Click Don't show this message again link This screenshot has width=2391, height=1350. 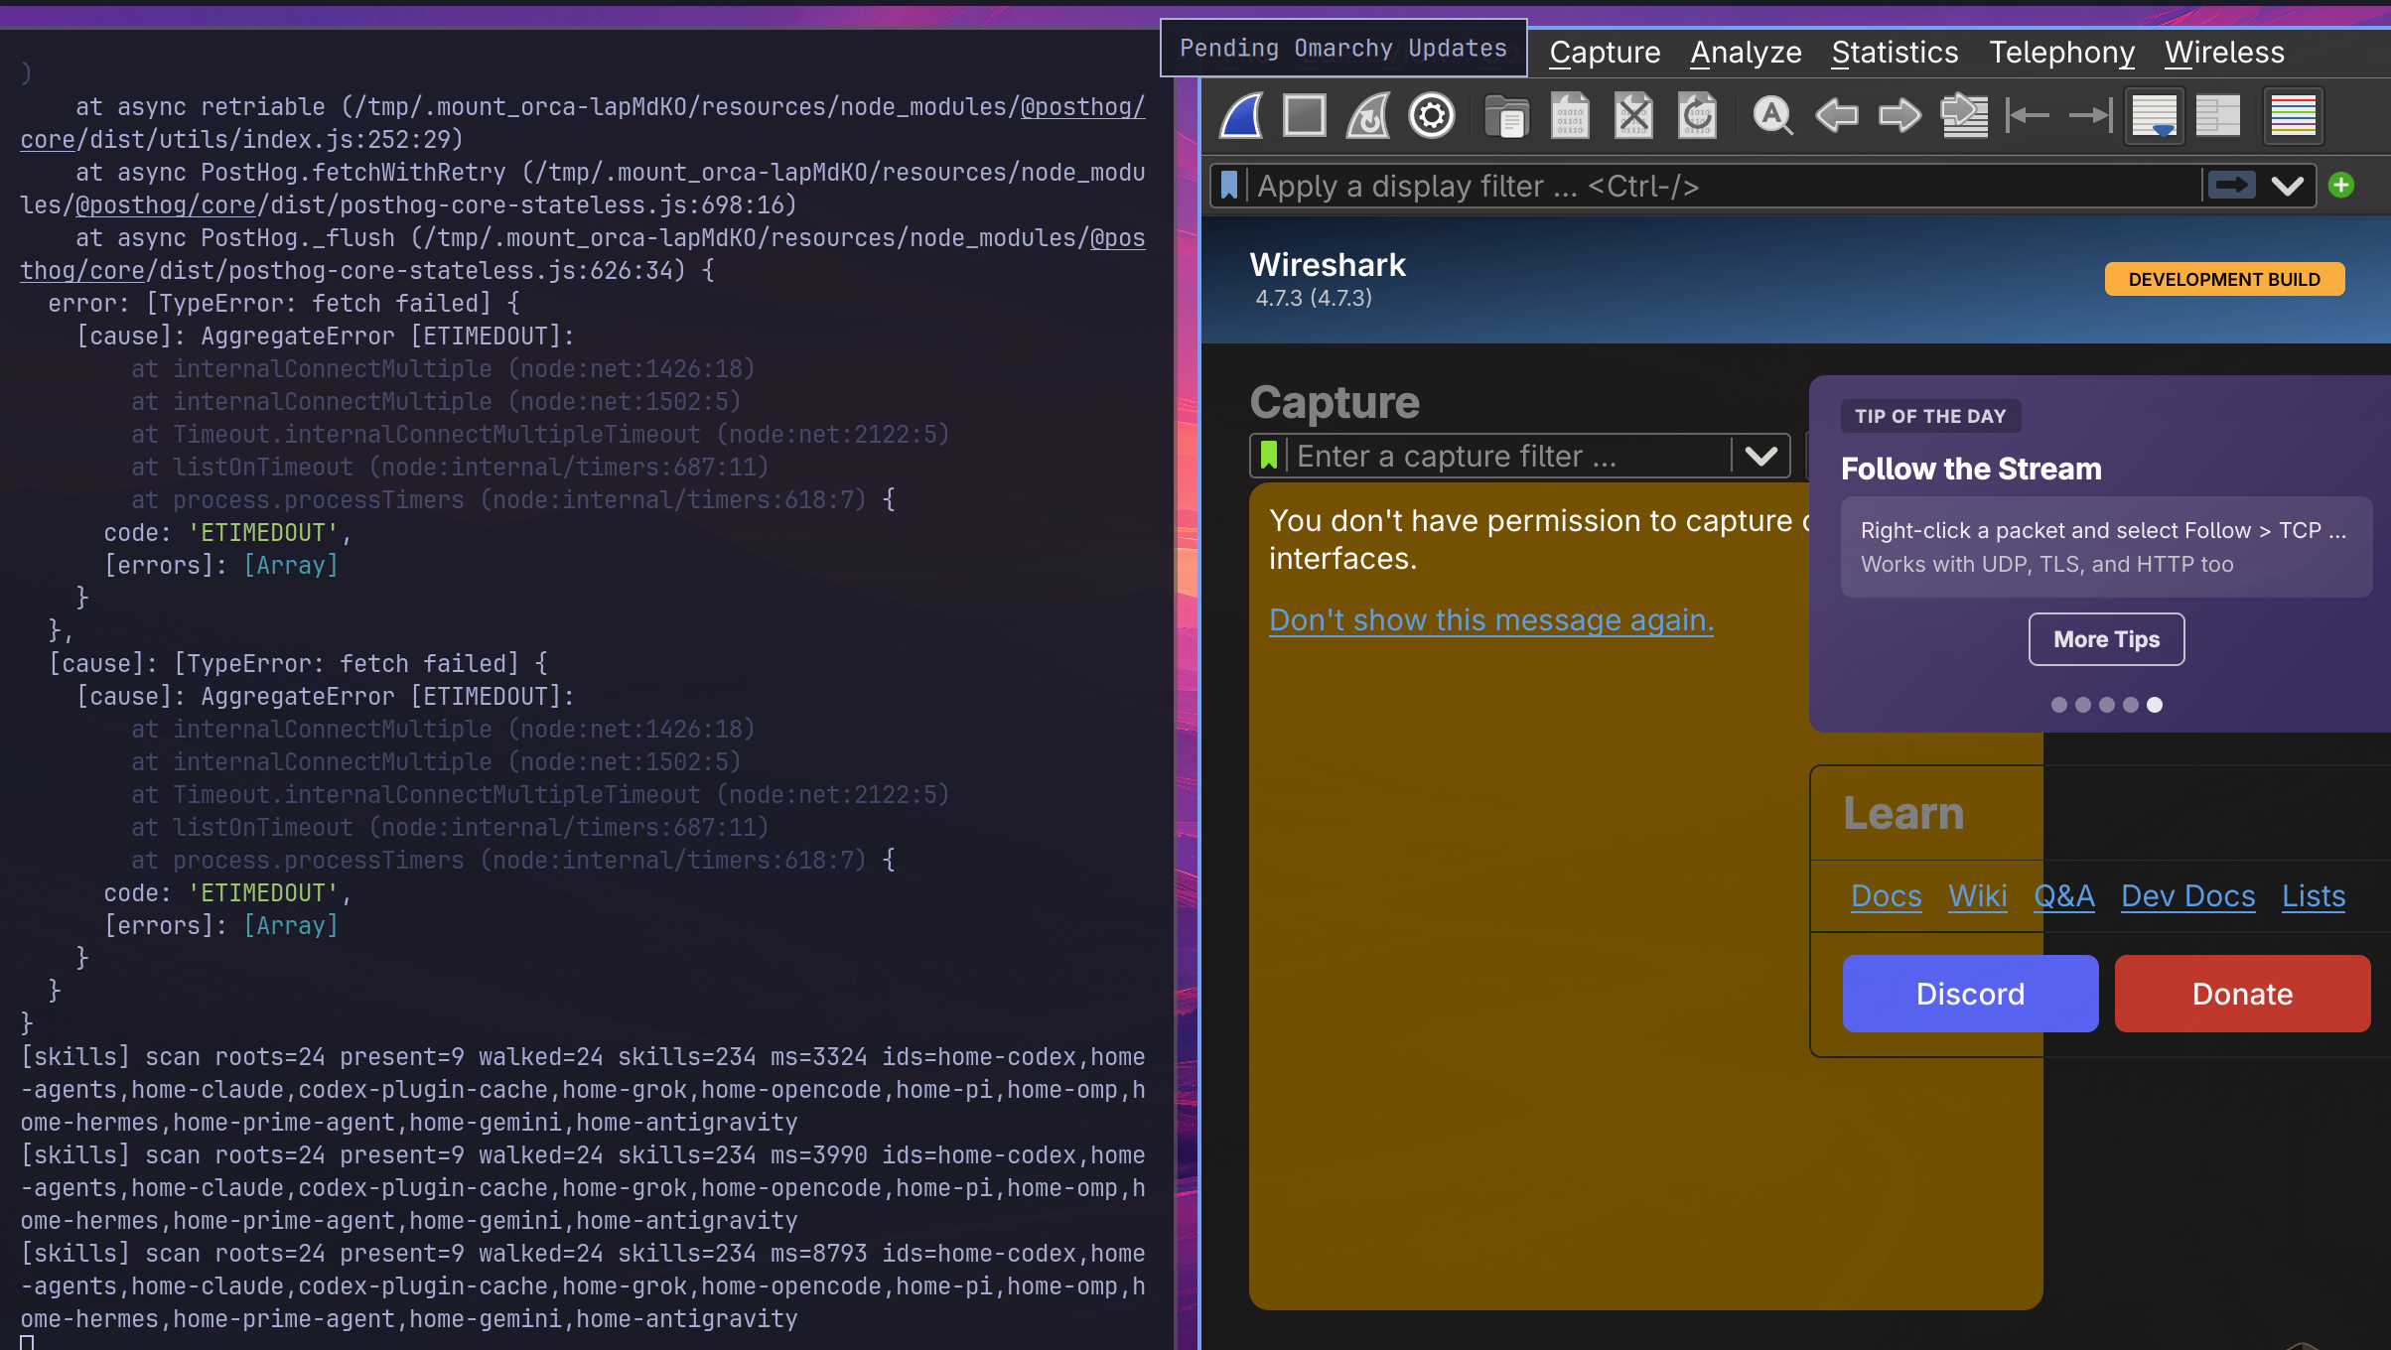[1491, 619]
